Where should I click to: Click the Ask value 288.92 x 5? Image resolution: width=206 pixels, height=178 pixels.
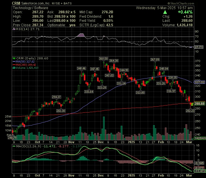(x=67, y=12)
